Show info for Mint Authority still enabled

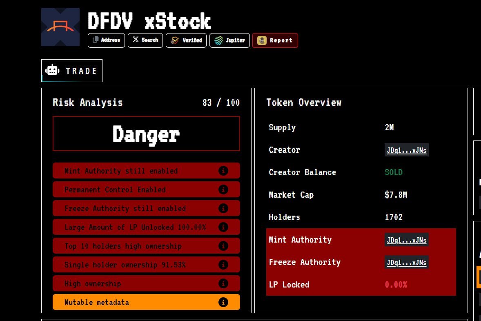tap(223, 171)
